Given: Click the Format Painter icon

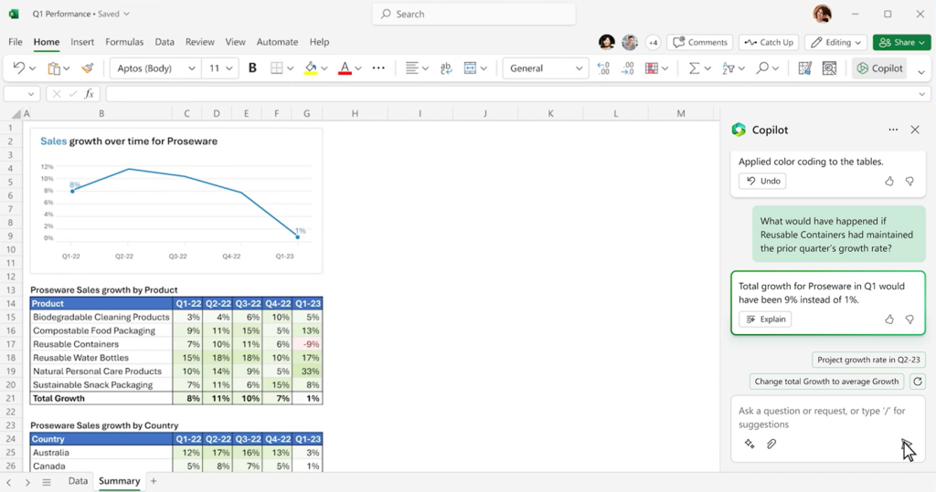Looking at the screenshot, I should (88, 68).
